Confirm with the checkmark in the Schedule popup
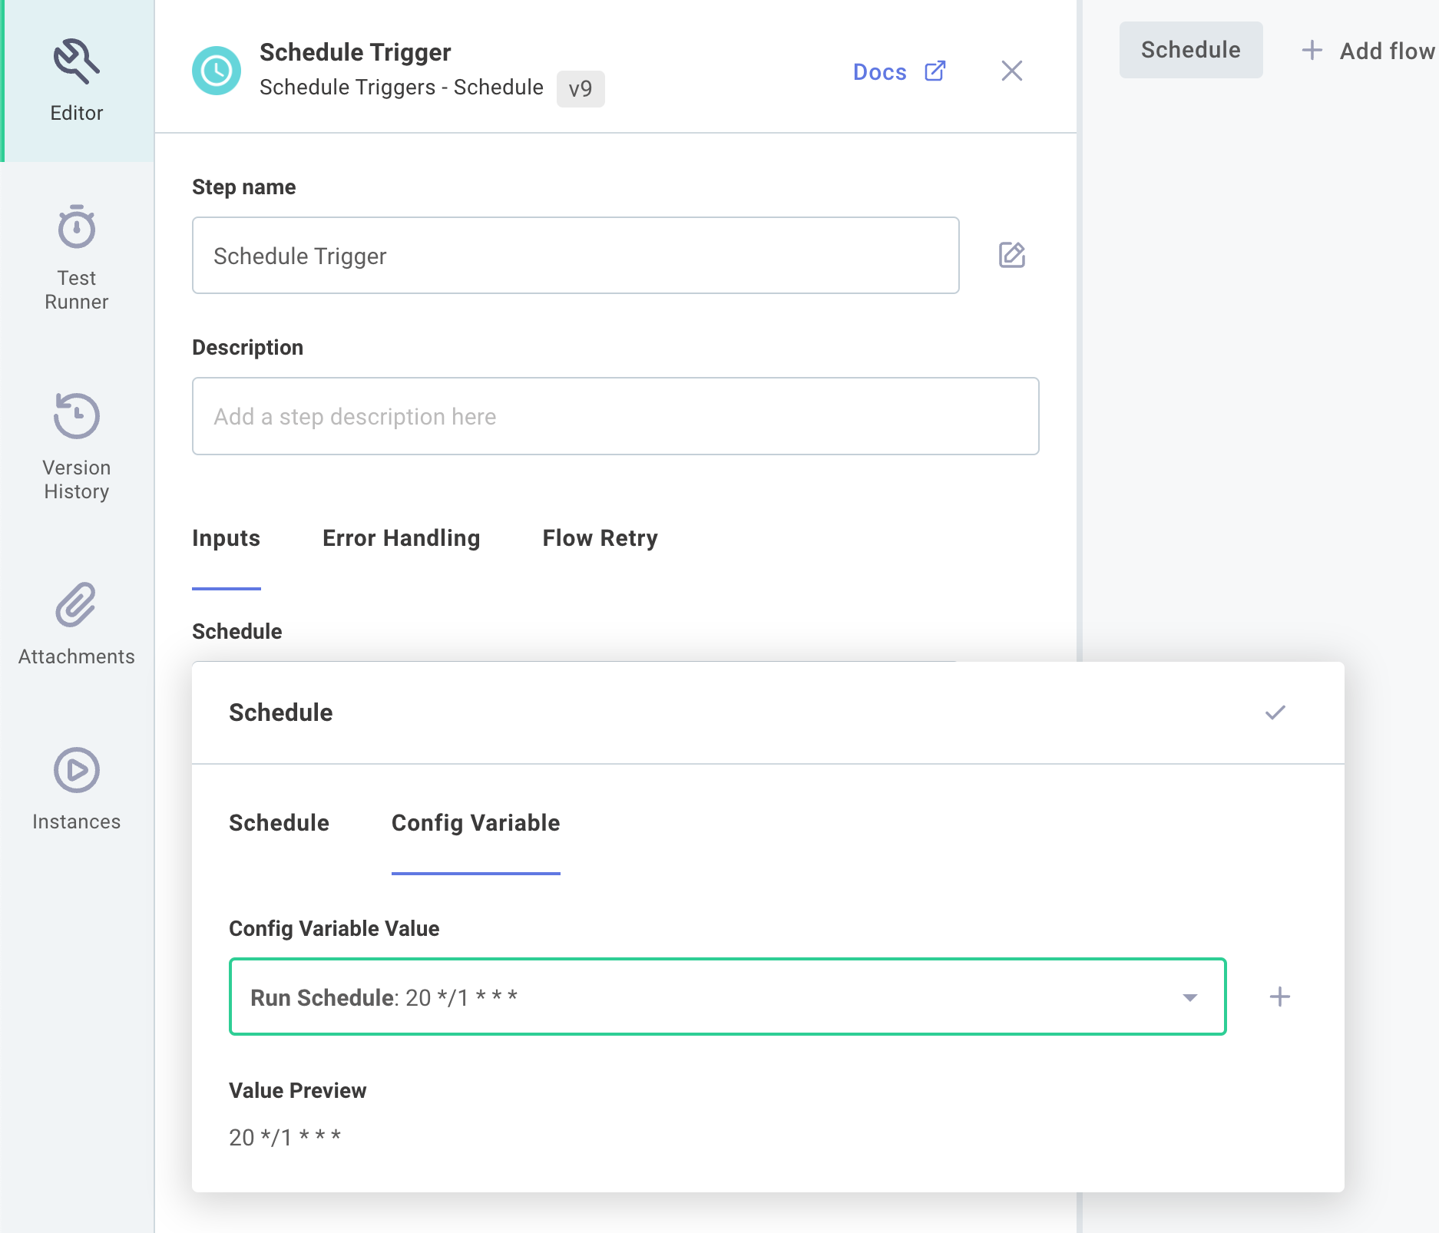The height and width of the screenshot is (1233, 1439). pos(1275,712)
